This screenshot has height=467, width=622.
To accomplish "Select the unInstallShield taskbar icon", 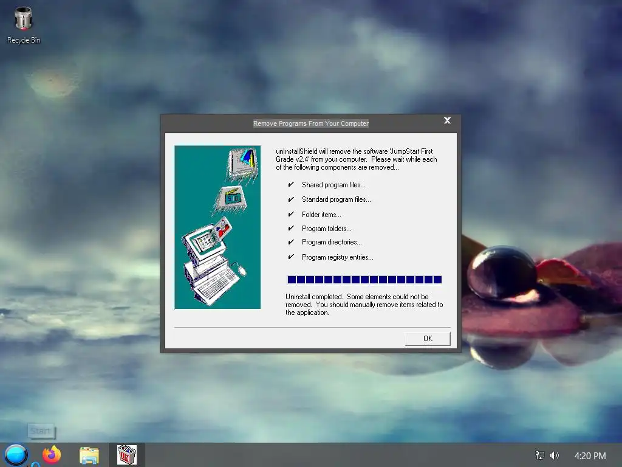I will [127, 455].
